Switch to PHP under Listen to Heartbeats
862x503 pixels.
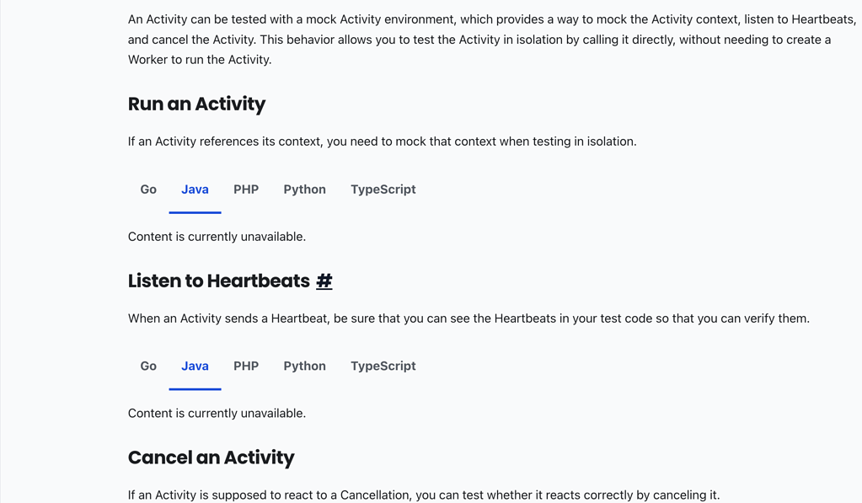246,366
